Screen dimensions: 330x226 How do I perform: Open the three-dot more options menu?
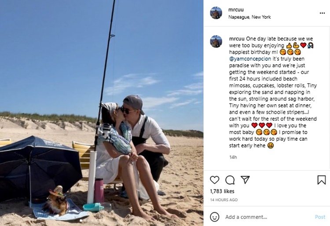point(322,13)
